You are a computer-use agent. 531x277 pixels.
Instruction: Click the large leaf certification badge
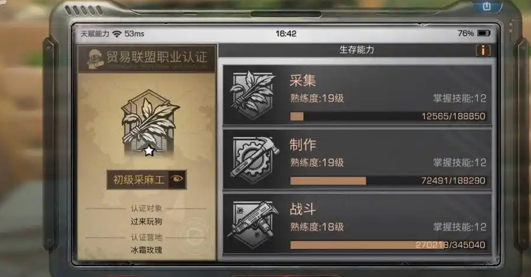(149, 122)
